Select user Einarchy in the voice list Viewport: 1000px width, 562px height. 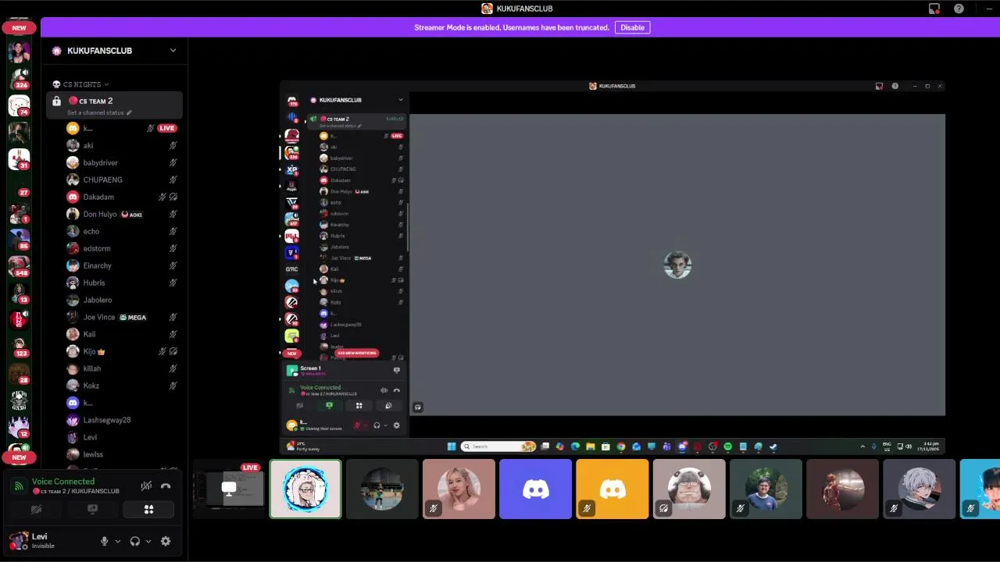pyautogui.click(x=123, y=265)
